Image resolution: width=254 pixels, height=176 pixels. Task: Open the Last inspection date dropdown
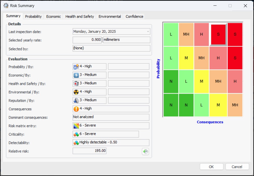(x=148, y=32)
